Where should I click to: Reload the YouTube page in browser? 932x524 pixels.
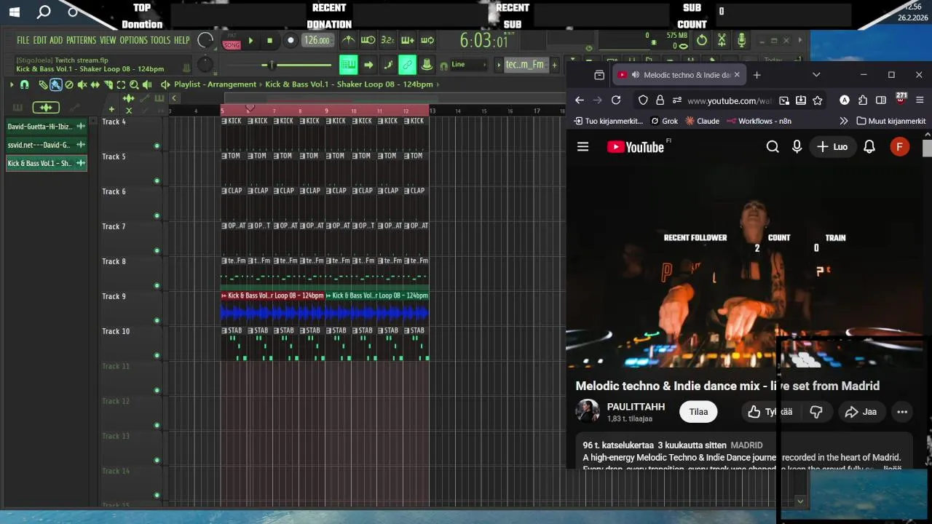click(x=616, y=100)
